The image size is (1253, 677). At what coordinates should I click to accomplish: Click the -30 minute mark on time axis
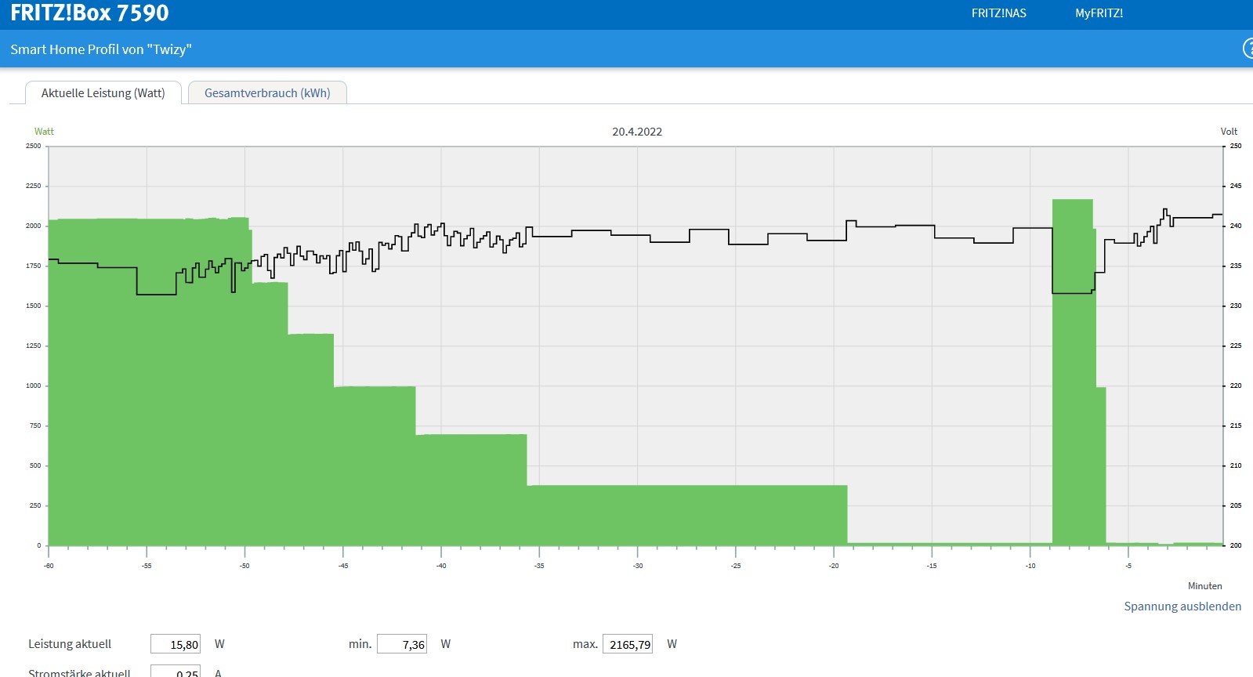638,566
